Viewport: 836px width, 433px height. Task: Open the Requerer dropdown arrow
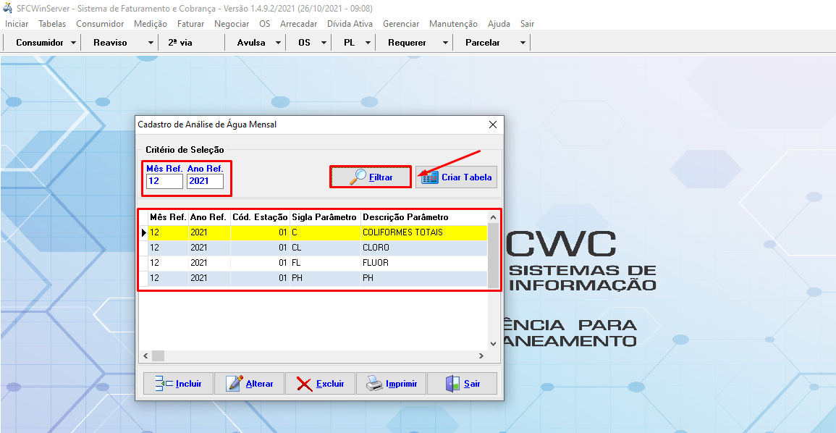(445, 43)
